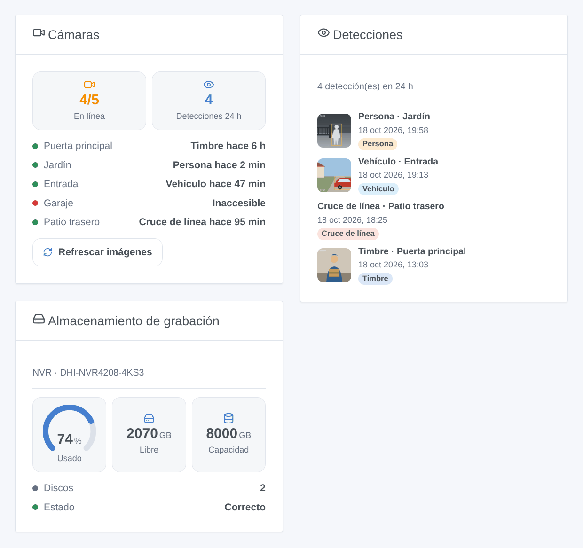Open the Vehículo · Entrada detection title

[x=398, y=162]
